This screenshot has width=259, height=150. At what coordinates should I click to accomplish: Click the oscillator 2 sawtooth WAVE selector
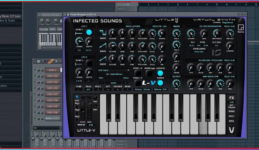103,46
